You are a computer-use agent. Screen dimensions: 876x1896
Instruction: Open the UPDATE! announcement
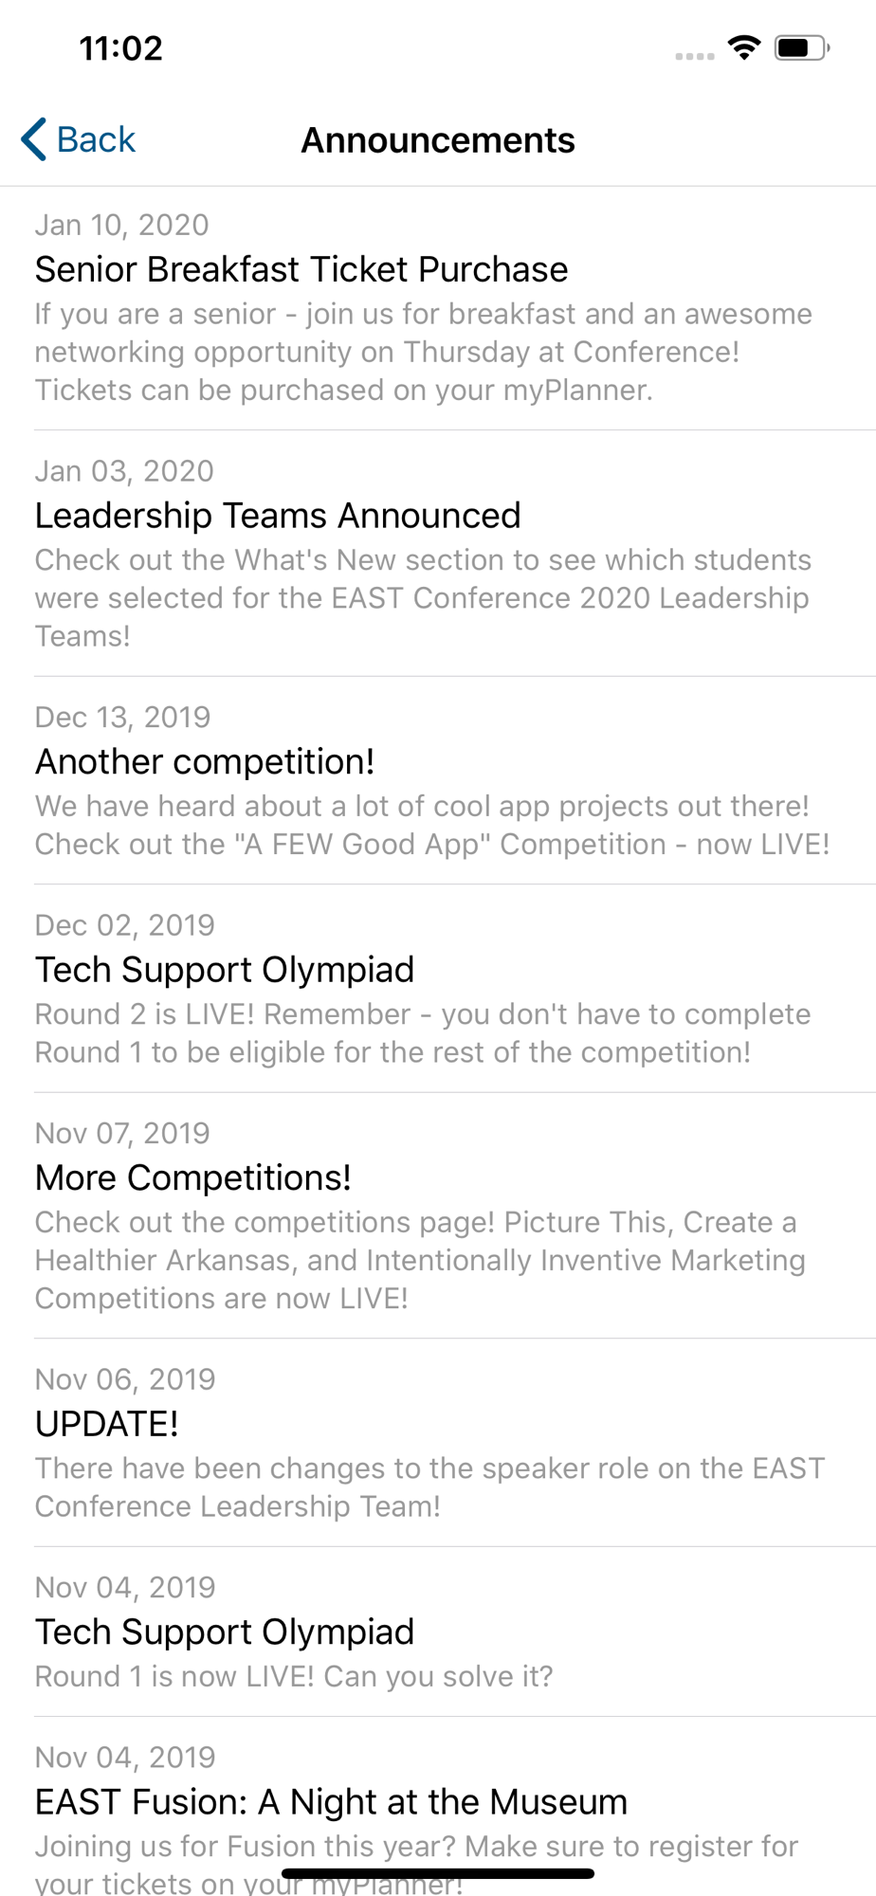click(107, 1424)
